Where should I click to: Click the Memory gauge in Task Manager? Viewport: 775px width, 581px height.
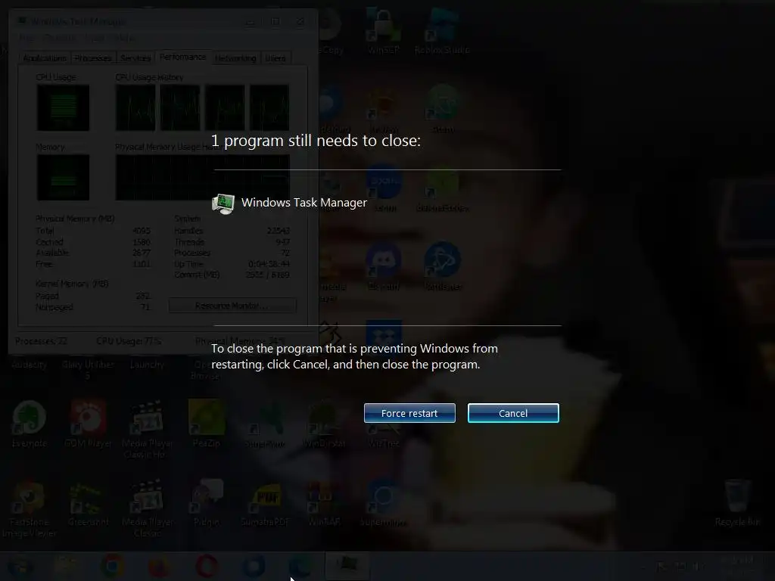64,177
